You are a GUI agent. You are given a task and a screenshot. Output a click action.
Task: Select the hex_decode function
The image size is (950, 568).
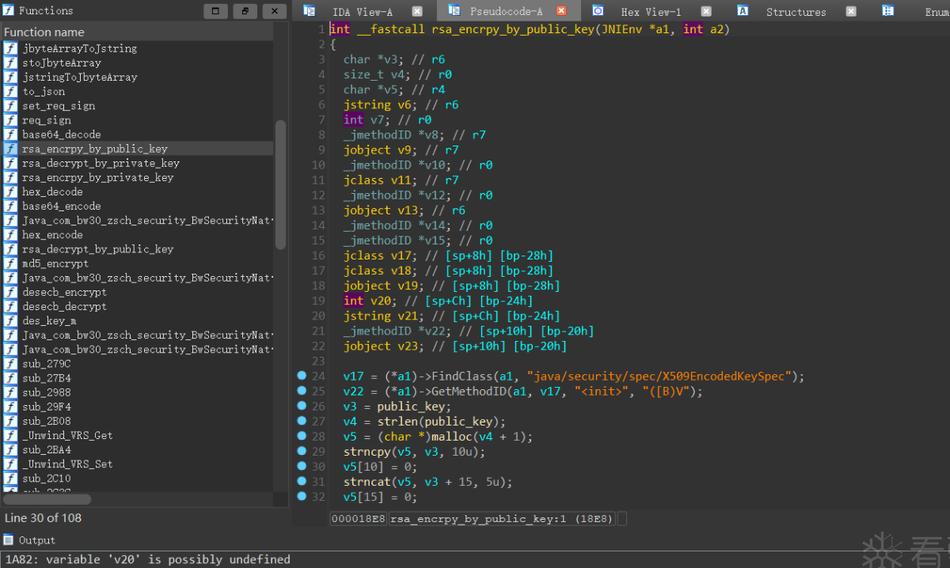tap(52, 191)
